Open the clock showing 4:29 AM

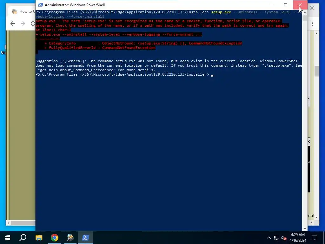tap(298, 238)
